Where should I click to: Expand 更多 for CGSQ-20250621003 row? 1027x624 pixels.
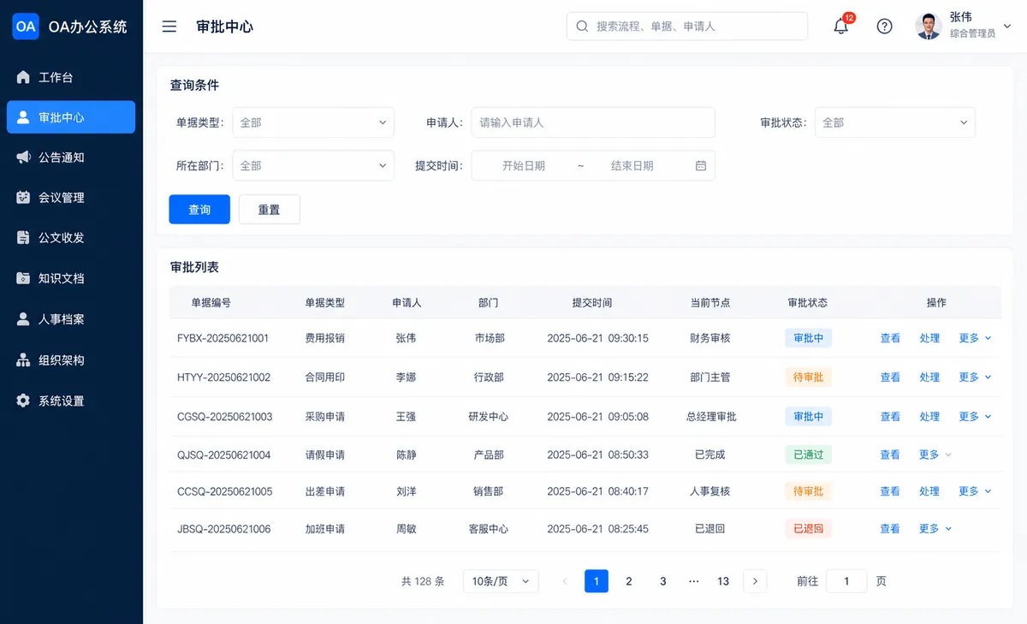click(x=975, y=417)
